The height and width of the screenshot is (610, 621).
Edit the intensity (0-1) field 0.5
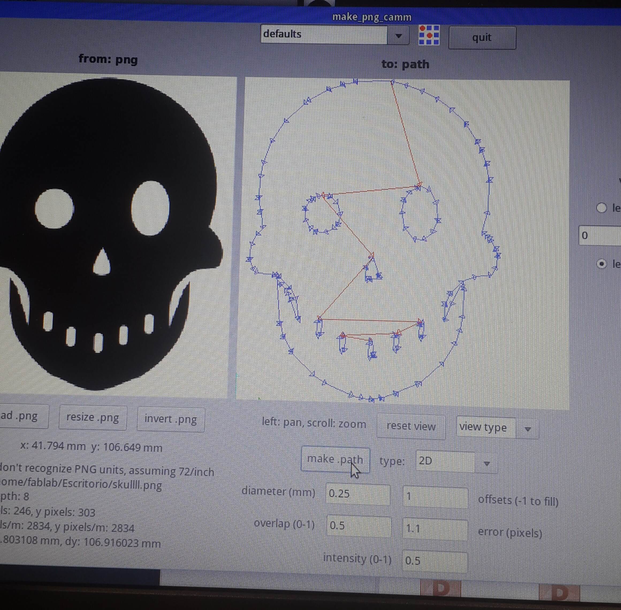435,561
